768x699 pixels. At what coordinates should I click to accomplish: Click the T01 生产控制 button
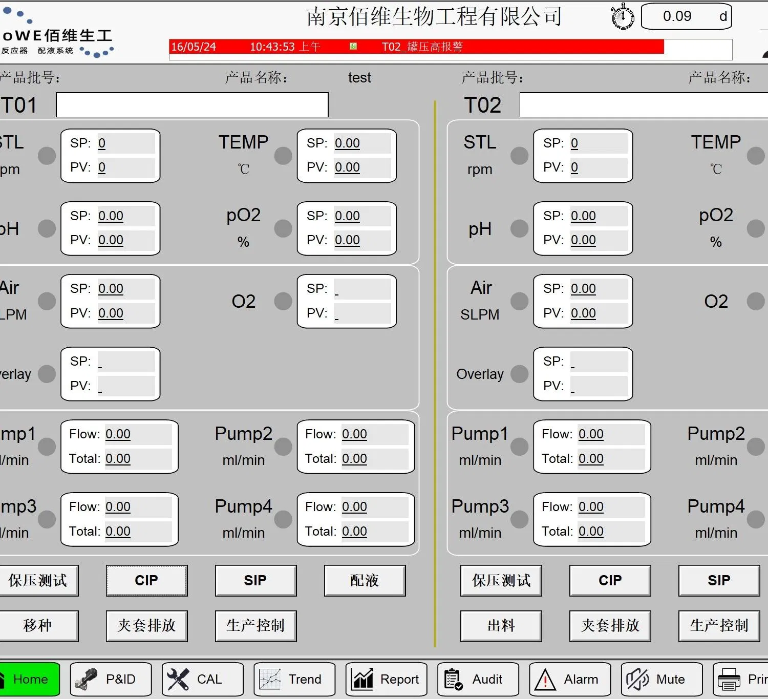coord(256,626)
